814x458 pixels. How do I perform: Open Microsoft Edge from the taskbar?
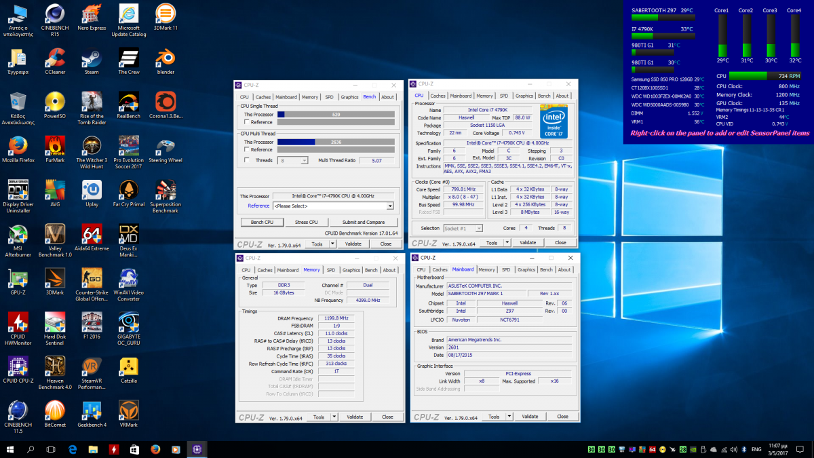tap(73, 449)
